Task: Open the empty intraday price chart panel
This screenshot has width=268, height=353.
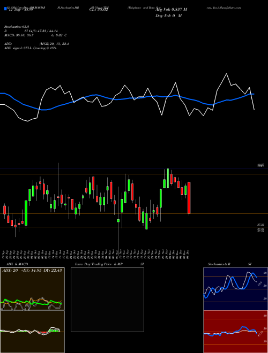Action: coord(107,300)
